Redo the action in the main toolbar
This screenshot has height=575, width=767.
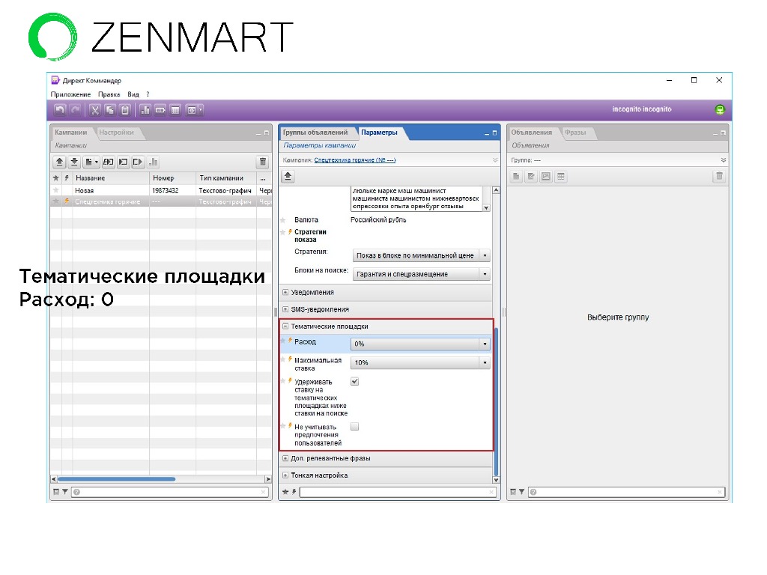click(x=76, y=110)
